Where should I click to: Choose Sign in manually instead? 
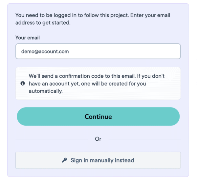pyautogui.click(x=98, y=160)
